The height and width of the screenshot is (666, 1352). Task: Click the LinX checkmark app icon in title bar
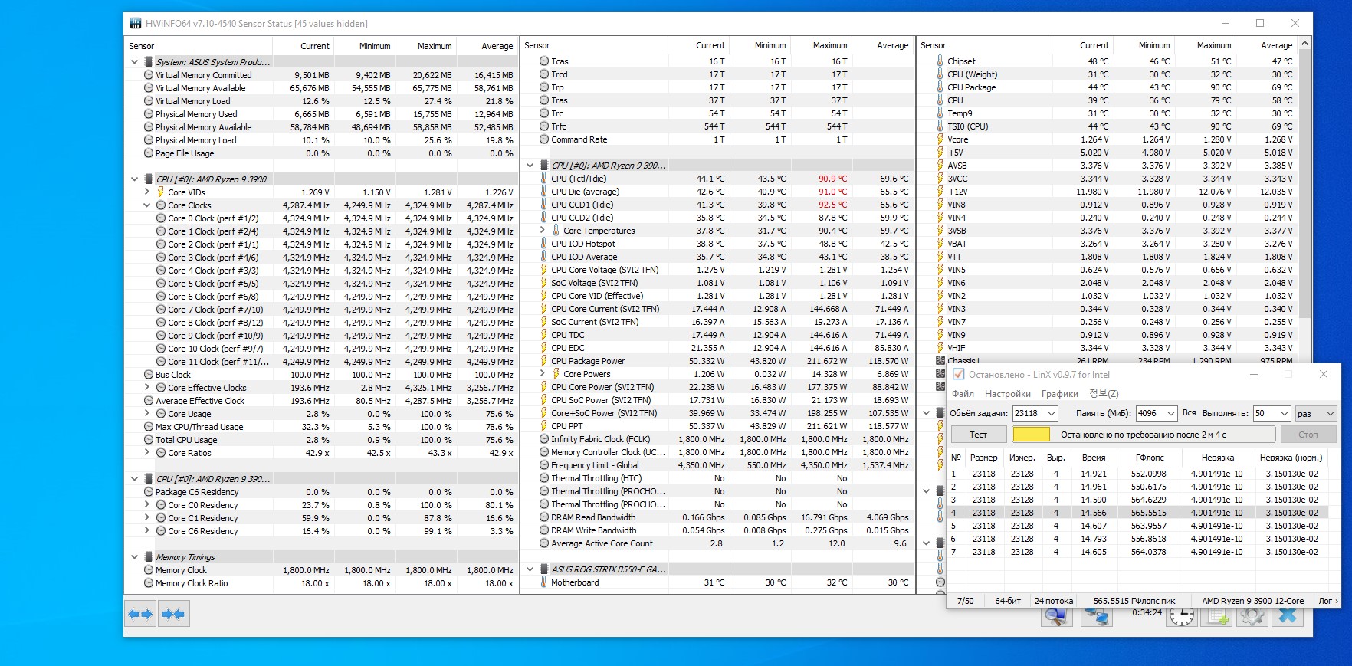click(x=958, y=374)
